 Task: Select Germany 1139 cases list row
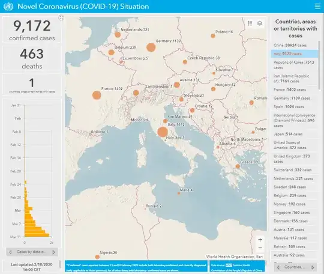click(x=295, y=99)
